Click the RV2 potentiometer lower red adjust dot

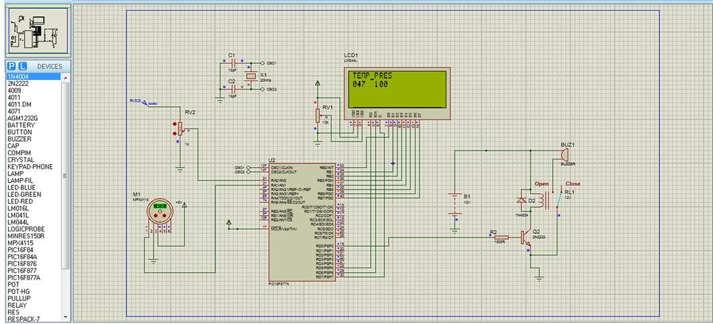[175, 134]
